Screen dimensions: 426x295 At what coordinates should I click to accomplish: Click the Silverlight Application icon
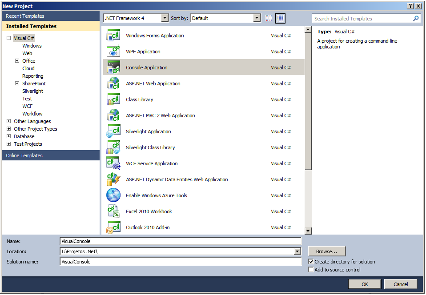click(x=113, y=132)
